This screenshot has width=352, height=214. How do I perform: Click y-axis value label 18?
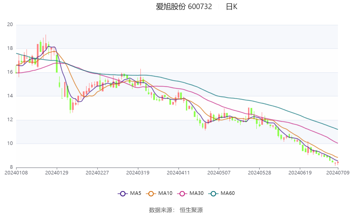[10, 48]
